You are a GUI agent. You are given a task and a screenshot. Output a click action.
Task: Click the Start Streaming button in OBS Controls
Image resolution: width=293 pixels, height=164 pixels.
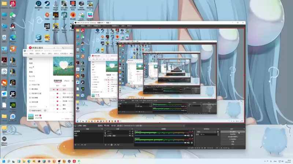point(233,132)
